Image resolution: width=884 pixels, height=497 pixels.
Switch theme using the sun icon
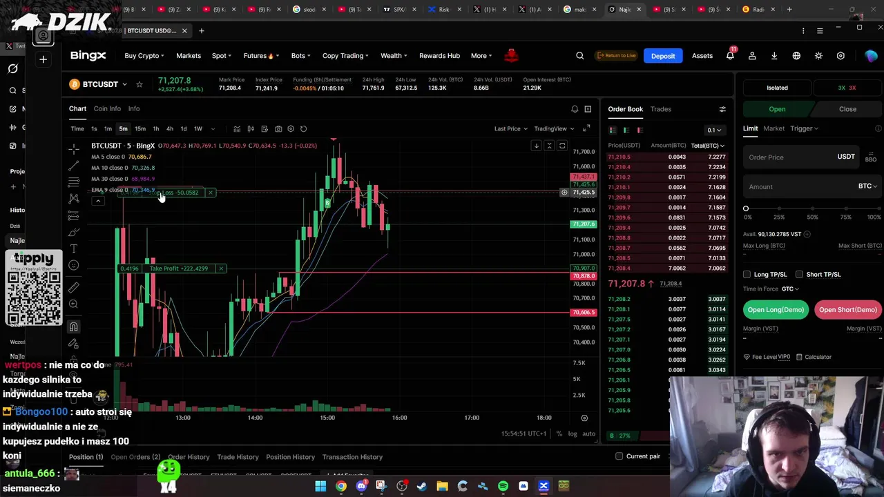point(818,56)
